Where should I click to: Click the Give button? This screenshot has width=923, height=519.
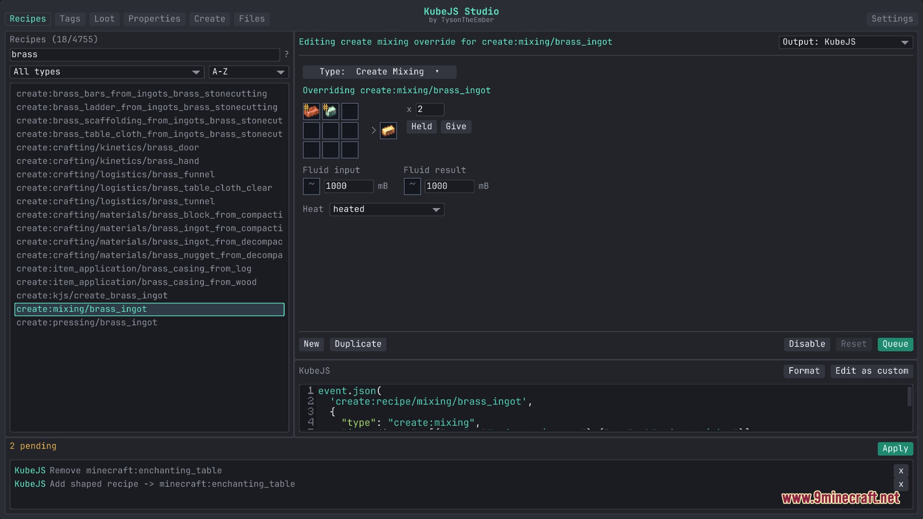pos(456,127)
